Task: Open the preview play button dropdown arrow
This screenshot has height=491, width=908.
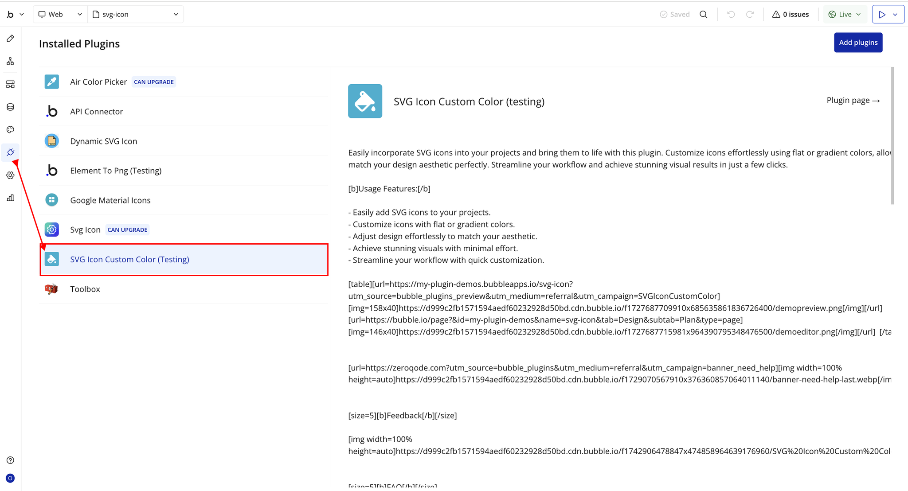Action: pyautogui.click(x=895, y=14)
